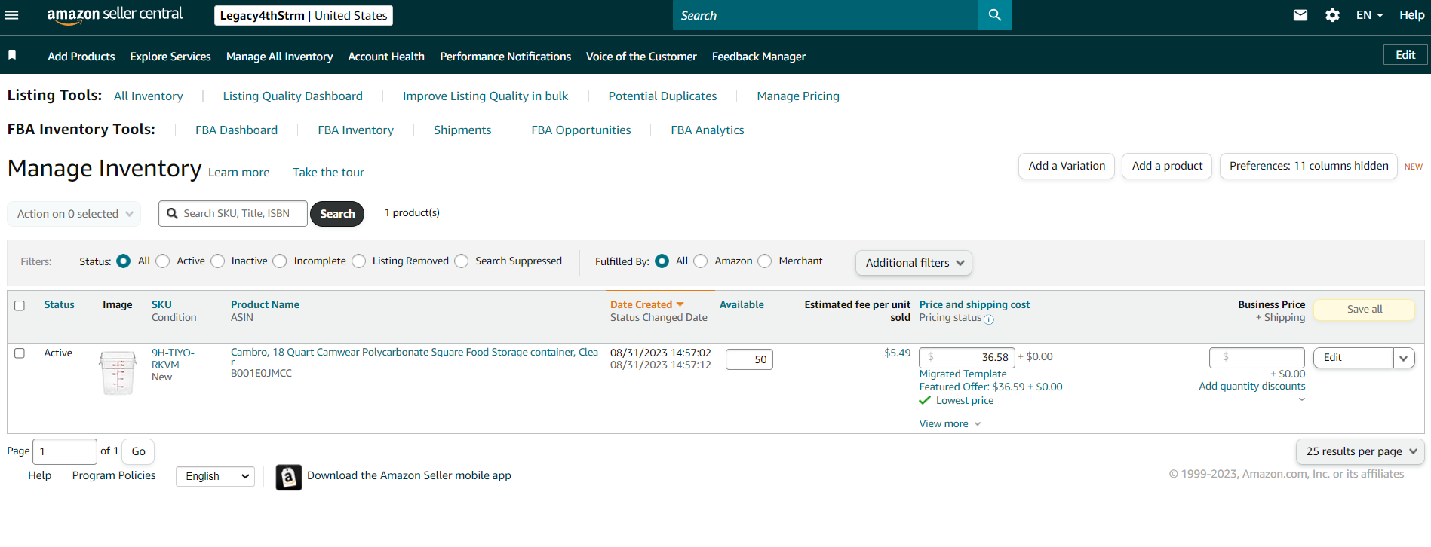Click the black Search inventory button
The height and width of the screenshot is (547, 1431).
337,214
